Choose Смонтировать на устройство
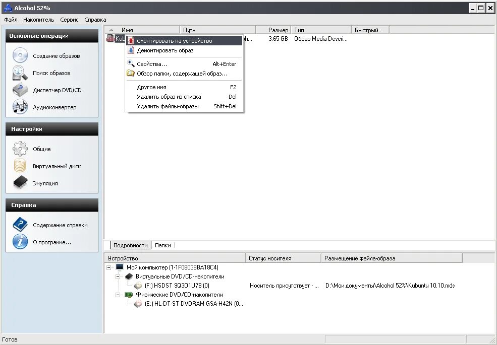The width and height of the screenshot is (497, 345). pos(184,40)
